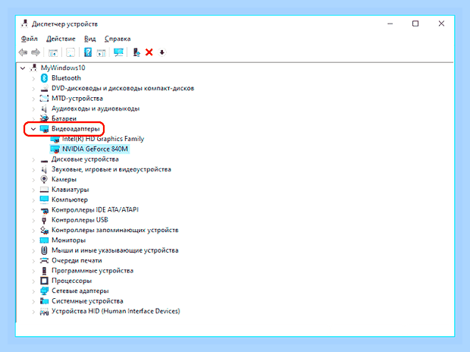The image size is (470, 352).
Task: Expand Контроллеры запоминающих устройств
Action: tap(33, 231)
